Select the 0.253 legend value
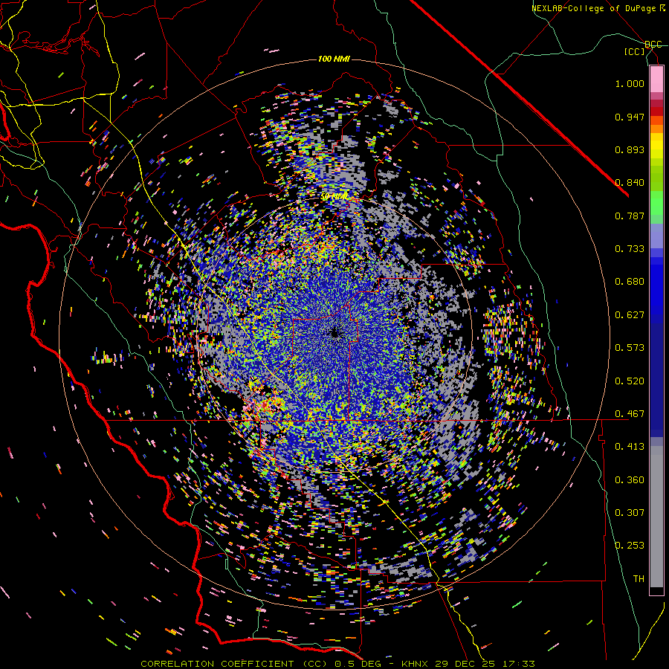Screen dimensions: 669x669 coord(630,546)
